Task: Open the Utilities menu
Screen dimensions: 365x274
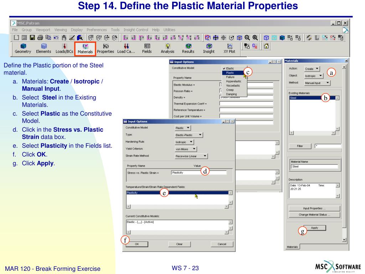Action: tap(169, 30)
